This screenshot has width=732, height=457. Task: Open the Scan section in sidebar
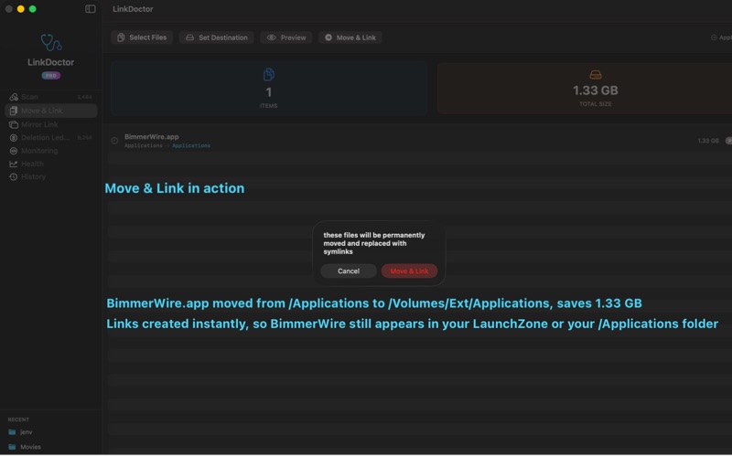[51, 97]
